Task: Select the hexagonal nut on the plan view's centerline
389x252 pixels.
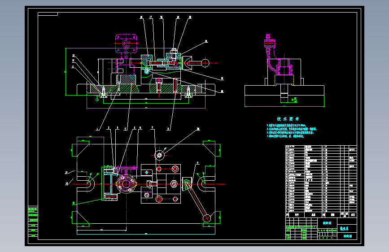Action: 174,184
